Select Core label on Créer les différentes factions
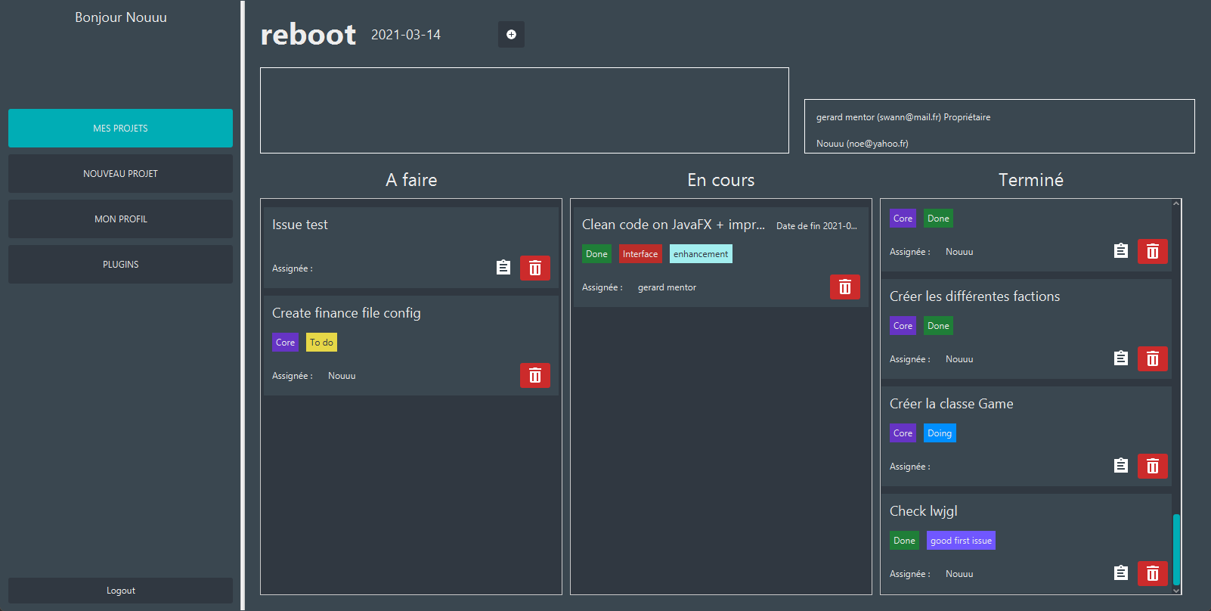 (x=903, y=326)
